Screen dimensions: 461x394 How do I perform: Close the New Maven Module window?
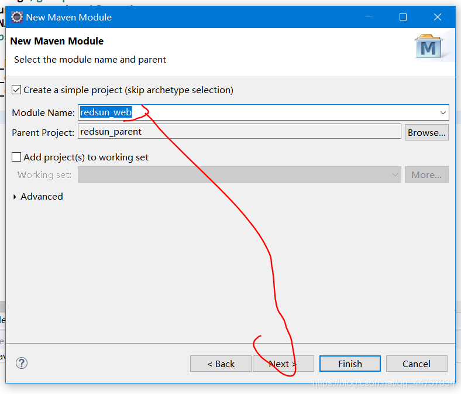coord(438,17)
